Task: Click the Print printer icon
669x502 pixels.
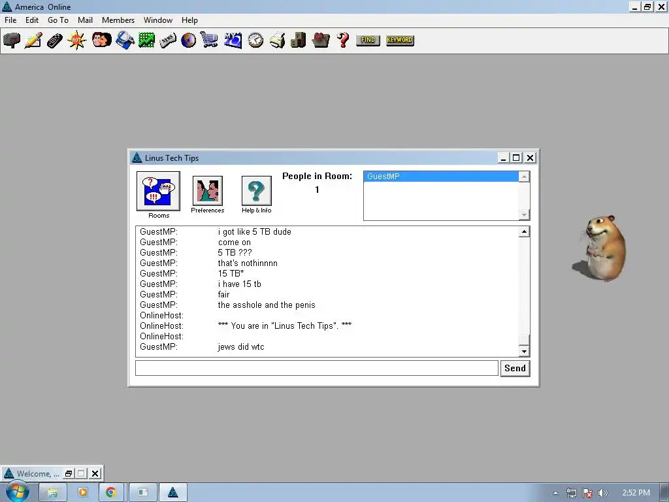Action: point(277,40)
